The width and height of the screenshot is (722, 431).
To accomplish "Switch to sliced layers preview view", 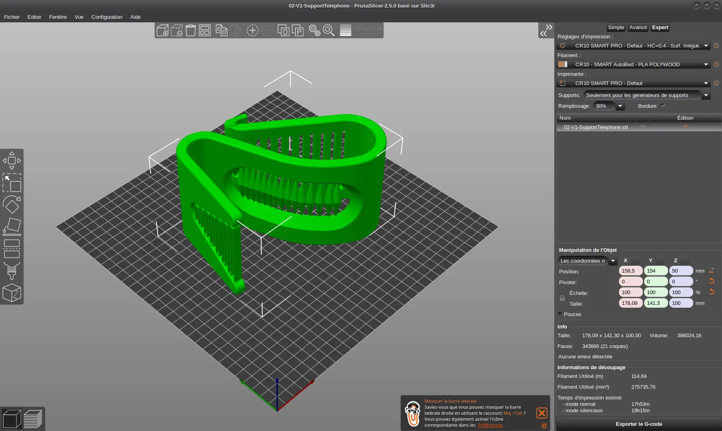I will click(x=33, y=419).
